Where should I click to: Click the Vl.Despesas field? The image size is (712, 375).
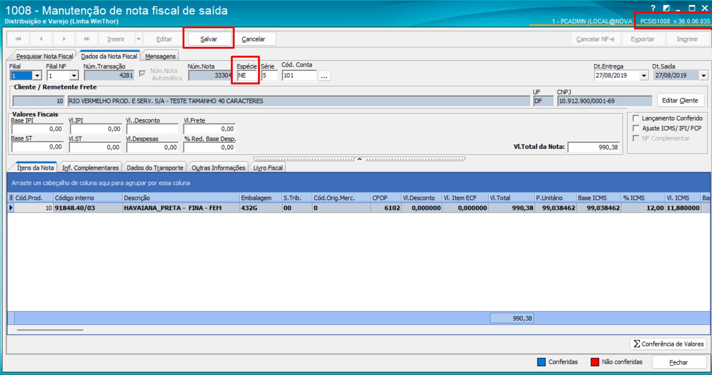pos(152,147)
